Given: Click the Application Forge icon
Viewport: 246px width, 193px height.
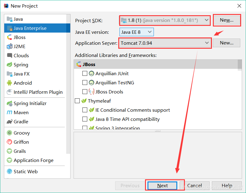Looking at the screenshot, I should 9,160.
